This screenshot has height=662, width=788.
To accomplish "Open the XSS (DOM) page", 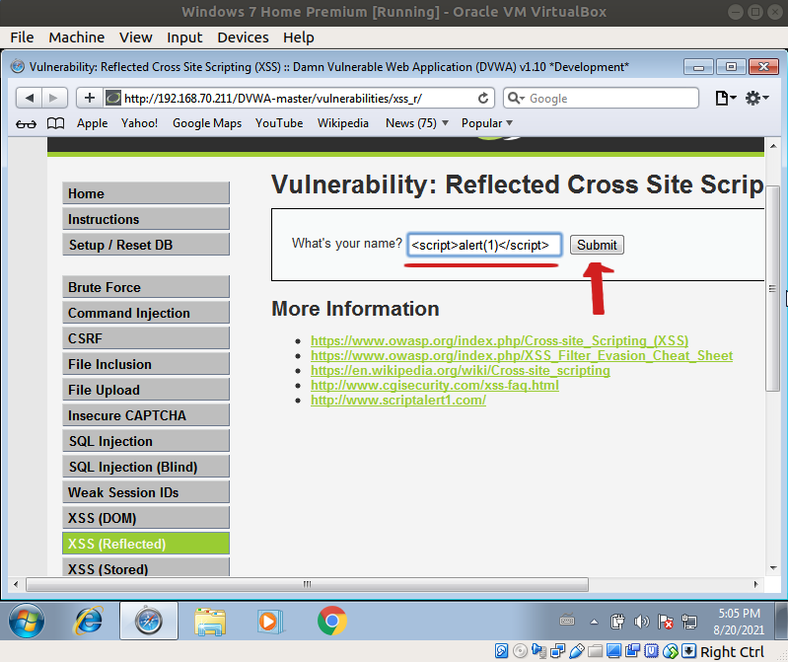I will (x=146, y=518).
